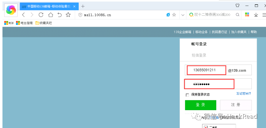Open the 139企业邮箱 link

tap(182, 32)
